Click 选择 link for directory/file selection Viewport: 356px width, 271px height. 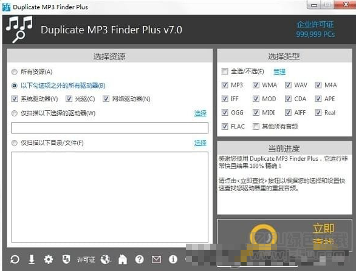point(200,143)
